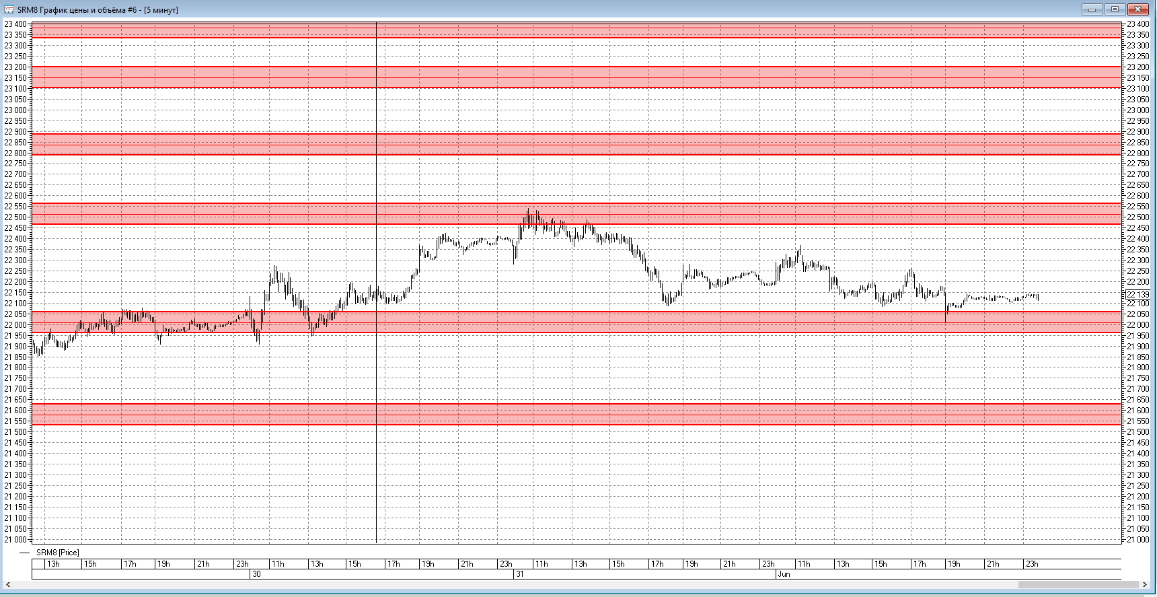Select the red zone between 23 100 and 23 200
The height and width of the screenshot is (597, 1157).
(x=576, y=77)
